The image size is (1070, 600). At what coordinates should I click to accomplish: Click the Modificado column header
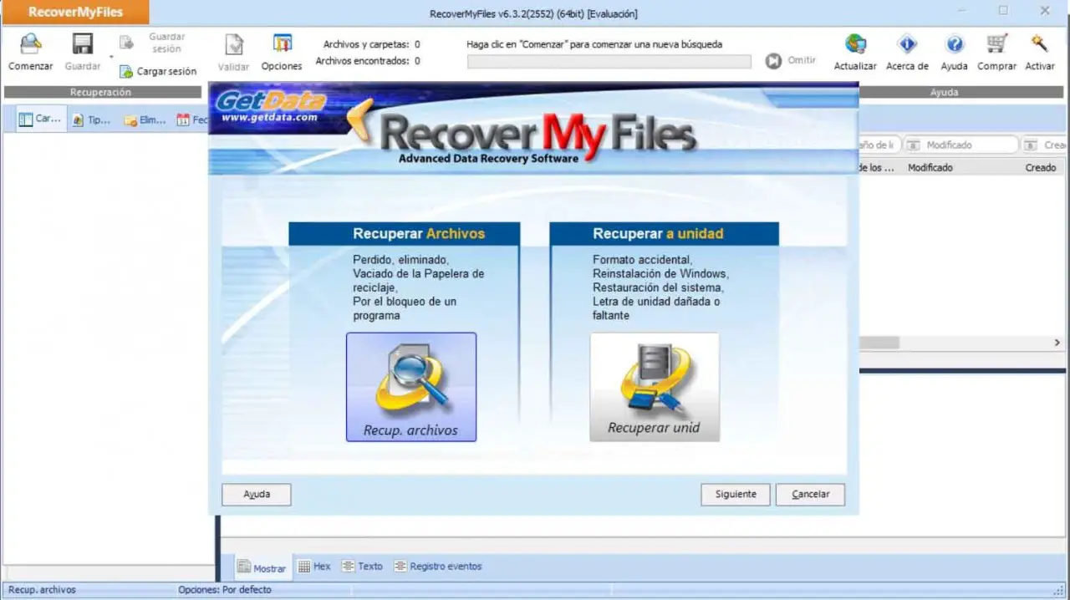pyautogui.click(x=930, y=168)
